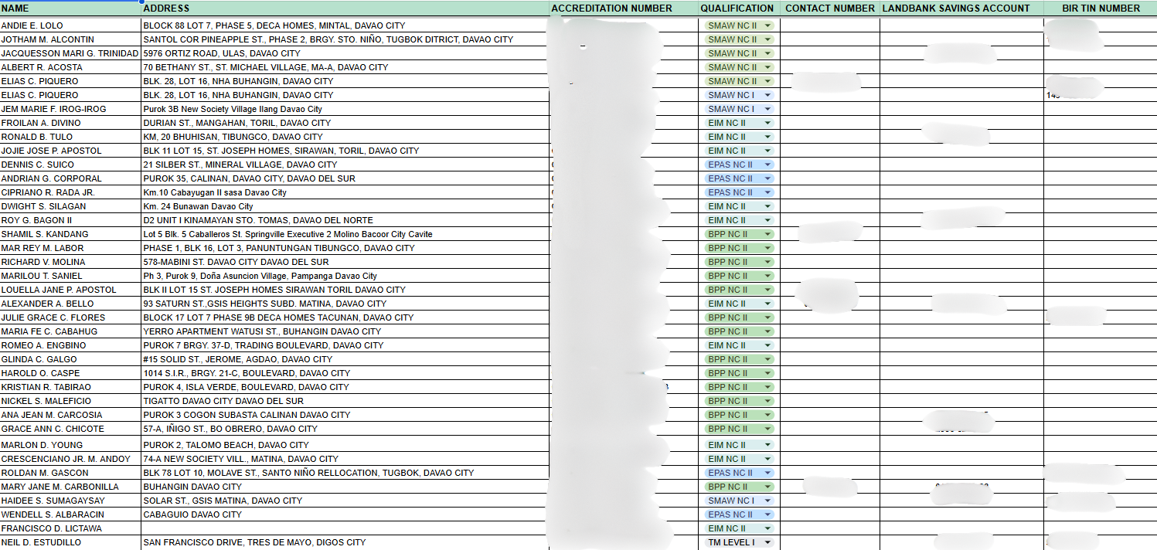Select the BIR TIN NUMBER header cell

click(x=1101, y=8)
